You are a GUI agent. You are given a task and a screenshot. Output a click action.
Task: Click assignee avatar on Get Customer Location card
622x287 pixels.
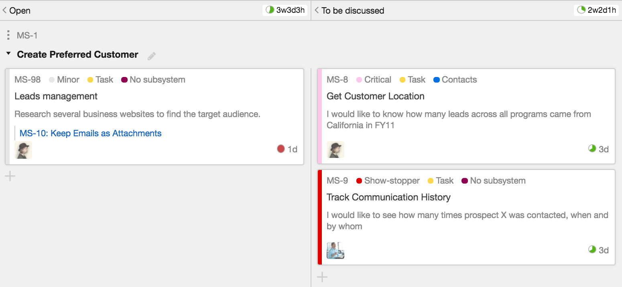tap(335, 150)
